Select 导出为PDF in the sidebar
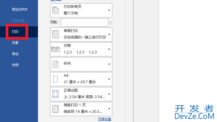 [x=20, y=9]
